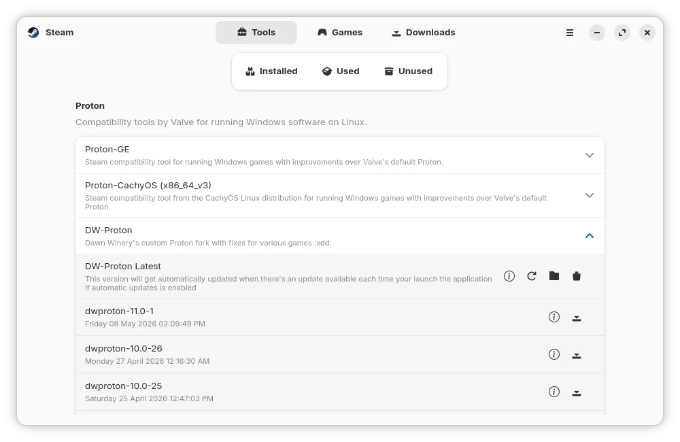Click date Saturday 25 April 2026 12:47:03 PM
The width and height of the screenshot is (680, 442).
[149, 398]
